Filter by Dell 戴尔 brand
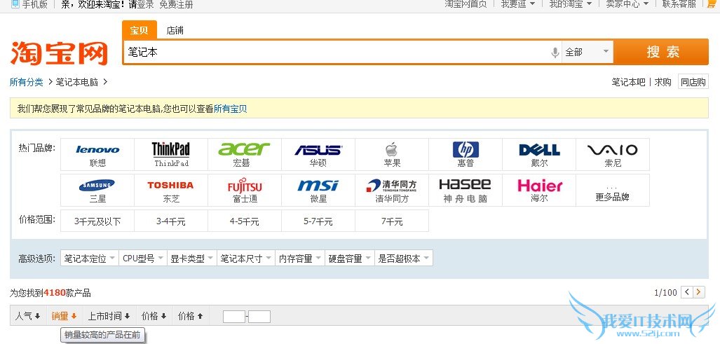The image size is (720, 344). point(539,155)
